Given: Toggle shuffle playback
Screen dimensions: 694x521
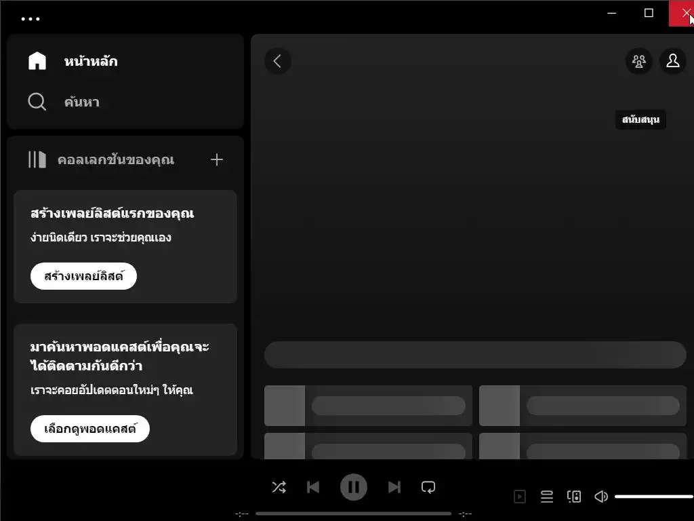Looking at the screenshot, I should pyautogui.click(x=279, y=487).
